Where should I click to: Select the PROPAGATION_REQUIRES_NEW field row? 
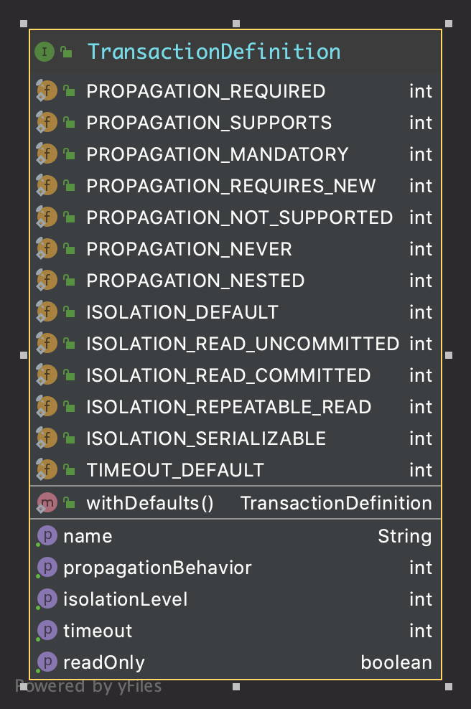tap(235, 186)
